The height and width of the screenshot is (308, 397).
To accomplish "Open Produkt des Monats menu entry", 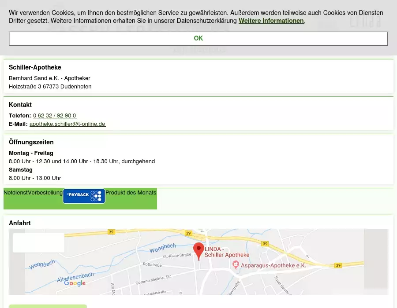I will pos(131,193).
